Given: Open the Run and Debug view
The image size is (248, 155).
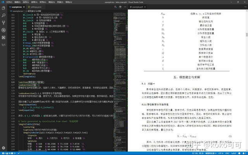Looking at the screenshot, I should click(3, 30).
